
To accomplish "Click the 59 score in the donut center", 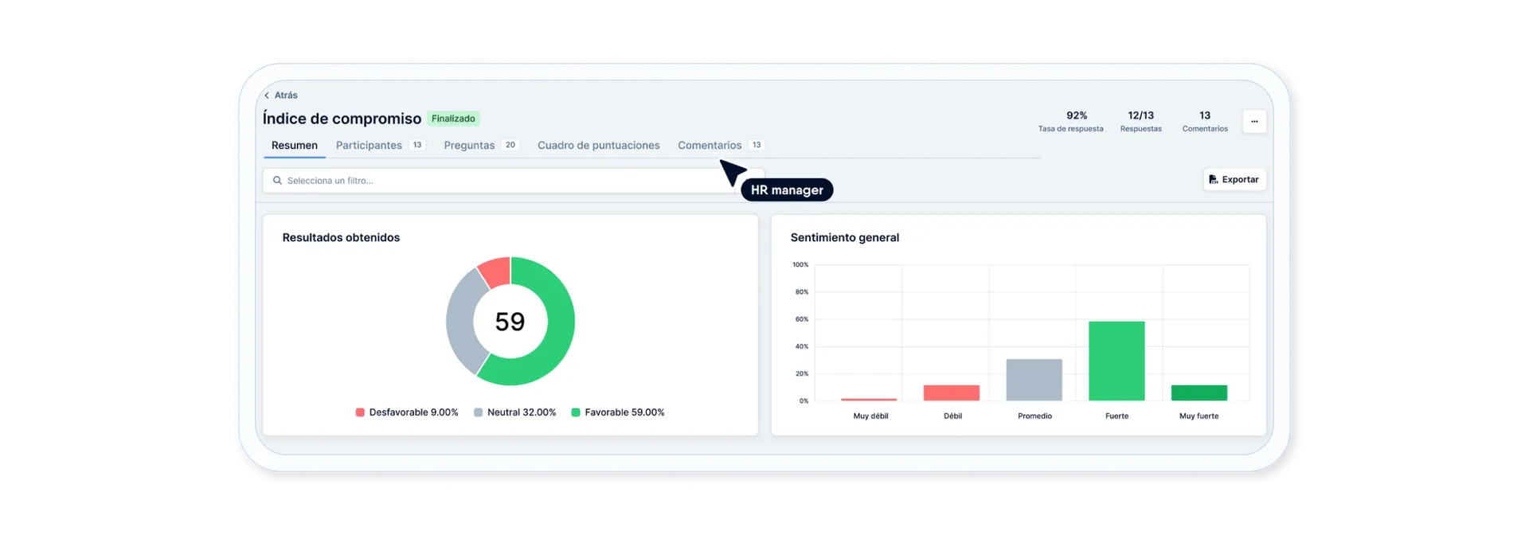I will click(510, 322).
